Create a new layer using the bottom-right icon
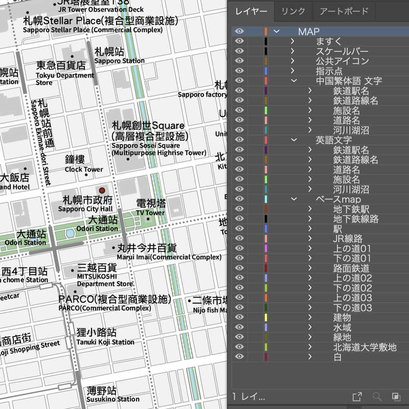 click(x=396, y=396)
